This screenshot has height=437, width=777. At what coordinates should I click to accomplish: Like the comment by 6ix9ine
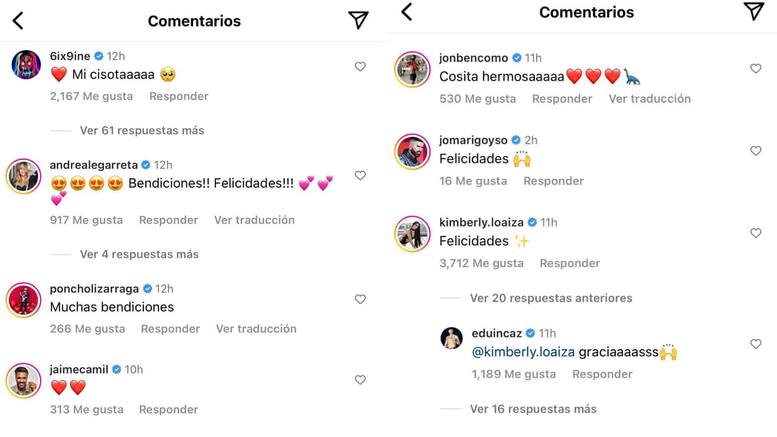[x=360, y=67]
